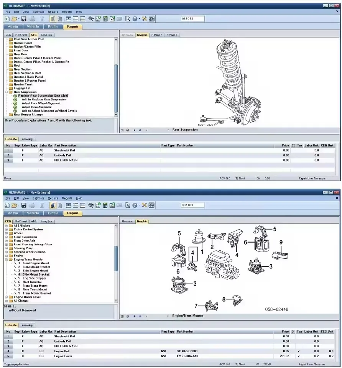Click the field containing 933035
342x368 pixels.
click(x=192, y=18)
